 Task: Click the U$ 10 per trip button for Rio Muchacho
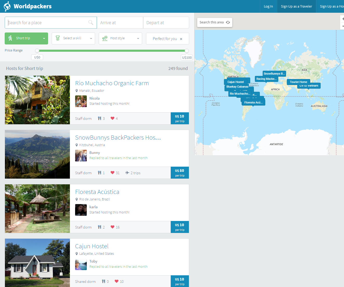coord(180,118)
